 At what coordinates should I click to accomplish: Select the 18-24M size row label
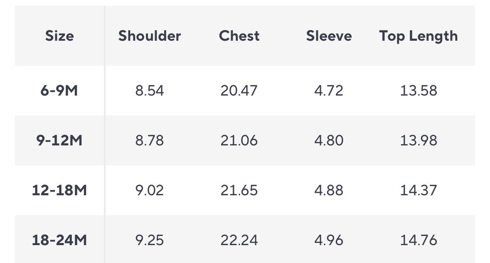[x=59, y=240]
